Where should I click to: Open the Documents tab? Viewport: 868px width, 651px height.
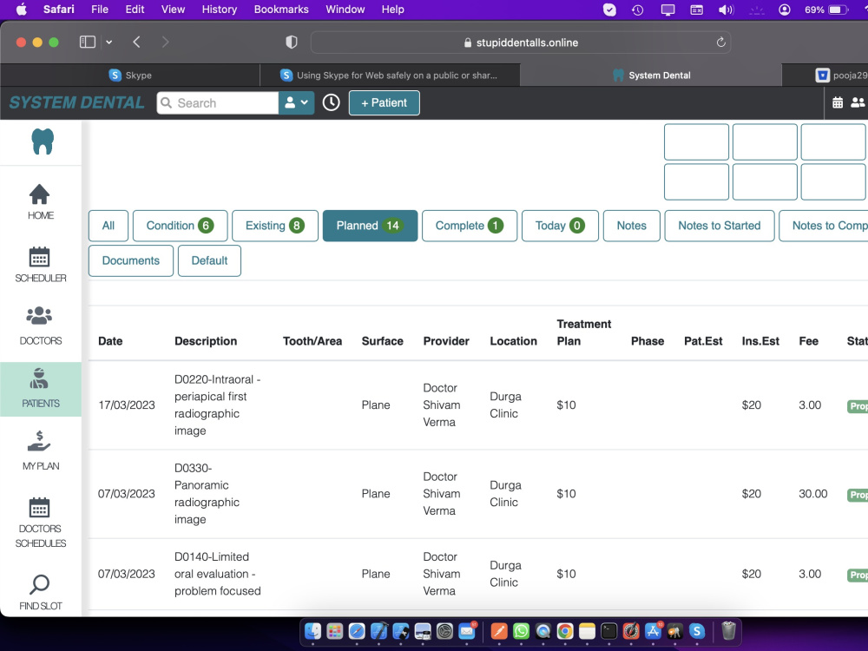click(131, 260)
